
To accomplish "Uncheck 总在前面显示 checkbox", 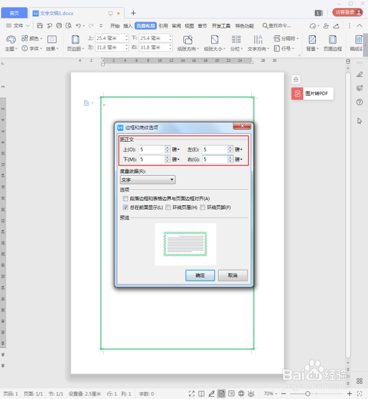I will pyautogui.click(x=125, y=207).
